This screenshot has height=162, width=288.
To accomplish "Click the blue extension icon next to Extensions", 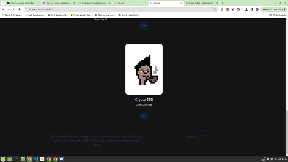I will 233,9.
